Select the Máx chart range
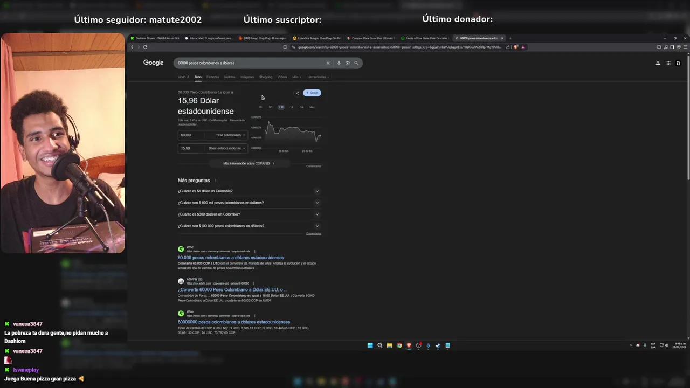 (312, 107)
